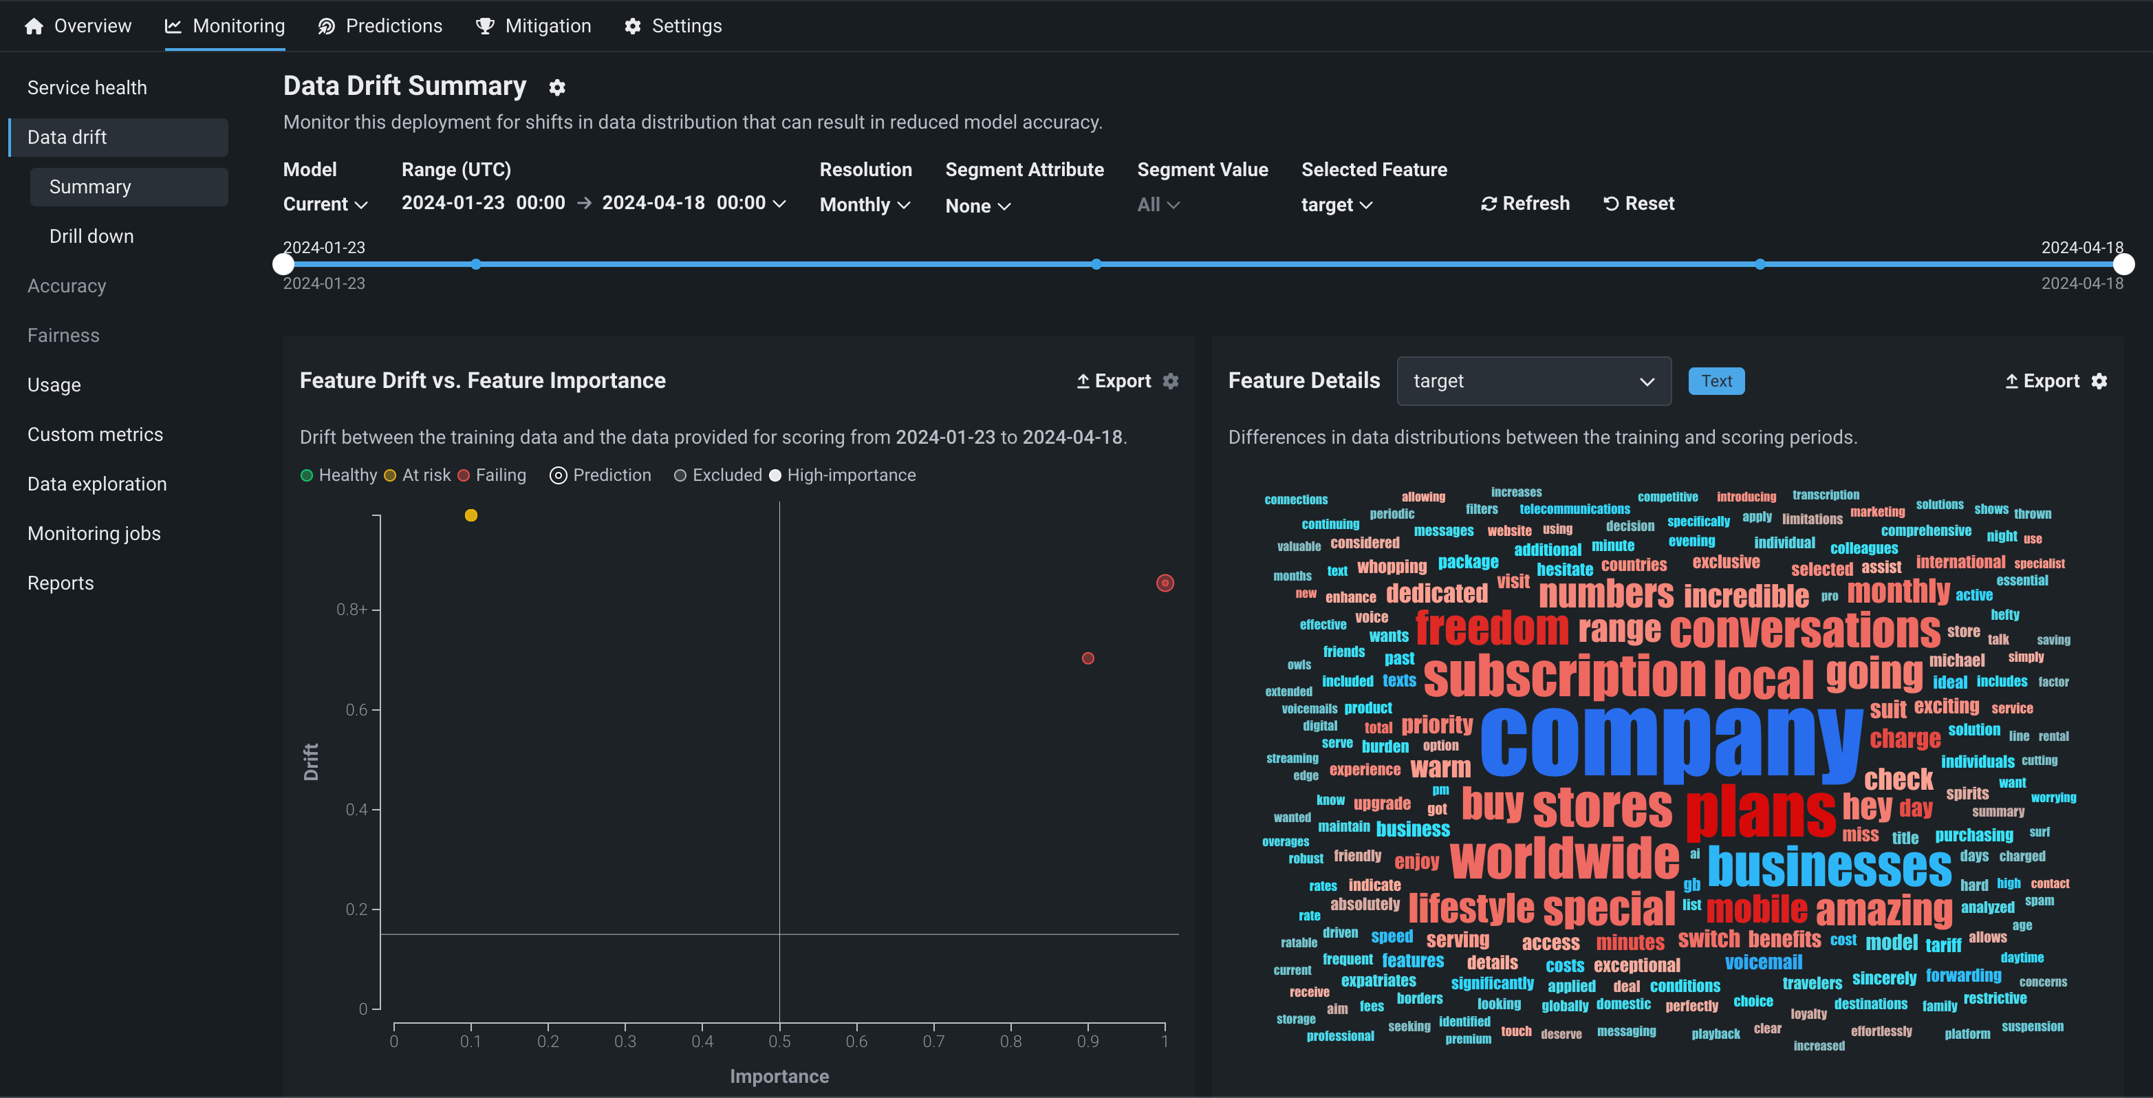Export the Feature Drift vs. Importance chart
Image resolution: width=2153 pixels, height=1098 pixels.
(1113, 381)
